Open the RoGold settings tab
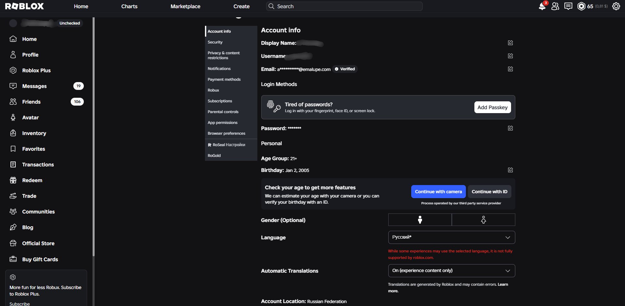 tap(231, 156)
